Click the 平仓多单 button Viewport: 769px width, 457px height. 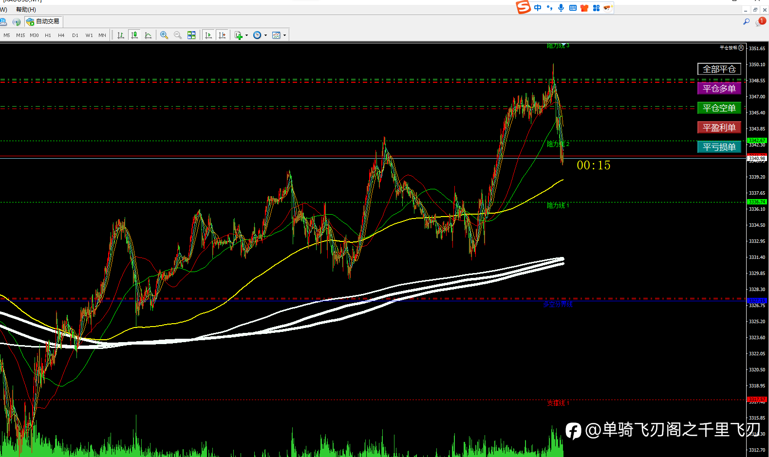[x=719, y=89]
